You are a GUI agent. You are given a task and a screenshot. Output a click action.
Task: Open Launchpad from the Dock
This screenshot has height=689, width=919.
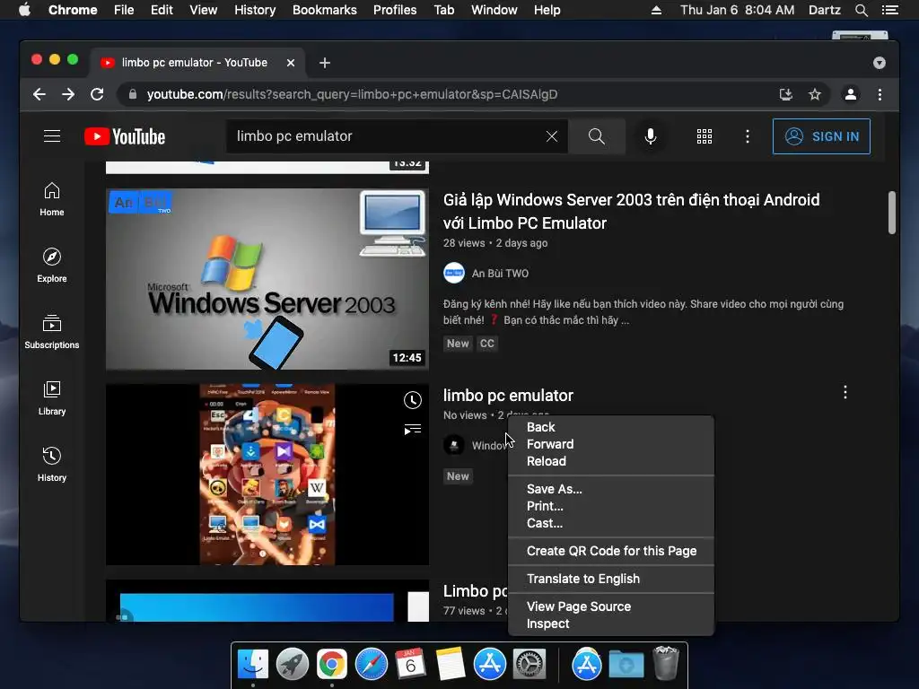point(293,665)
